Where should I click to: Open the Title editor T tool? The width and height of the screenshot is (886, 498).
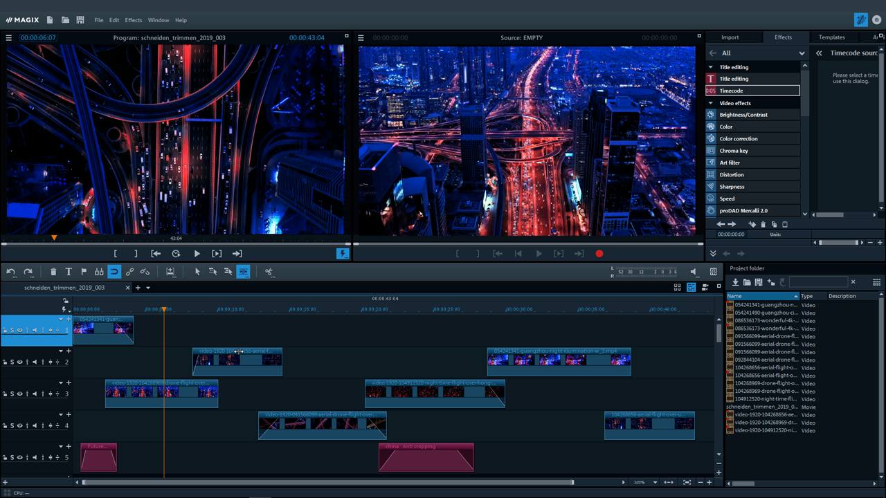coord(69,272)
